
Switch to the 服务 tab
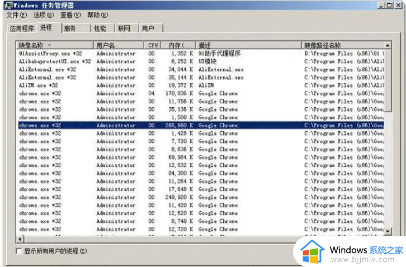[x=76, y=28]
